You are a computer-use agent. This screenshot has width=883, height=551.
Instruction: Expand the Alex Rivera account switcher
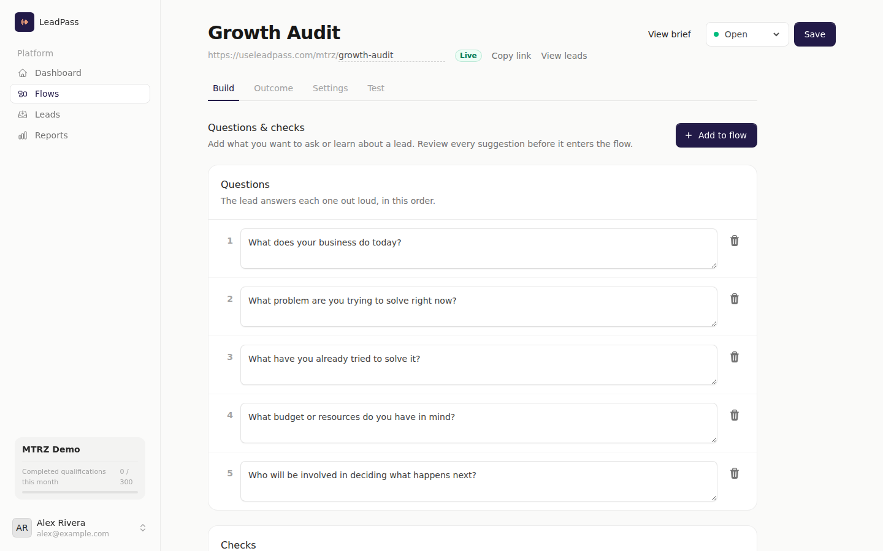pyautogui.click(x=143, y=528)
